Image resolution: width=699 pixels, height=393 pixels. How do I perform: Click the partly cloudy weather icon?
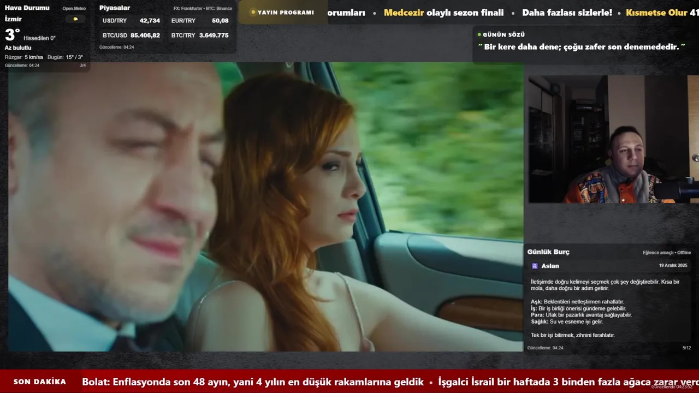(75, 19)
